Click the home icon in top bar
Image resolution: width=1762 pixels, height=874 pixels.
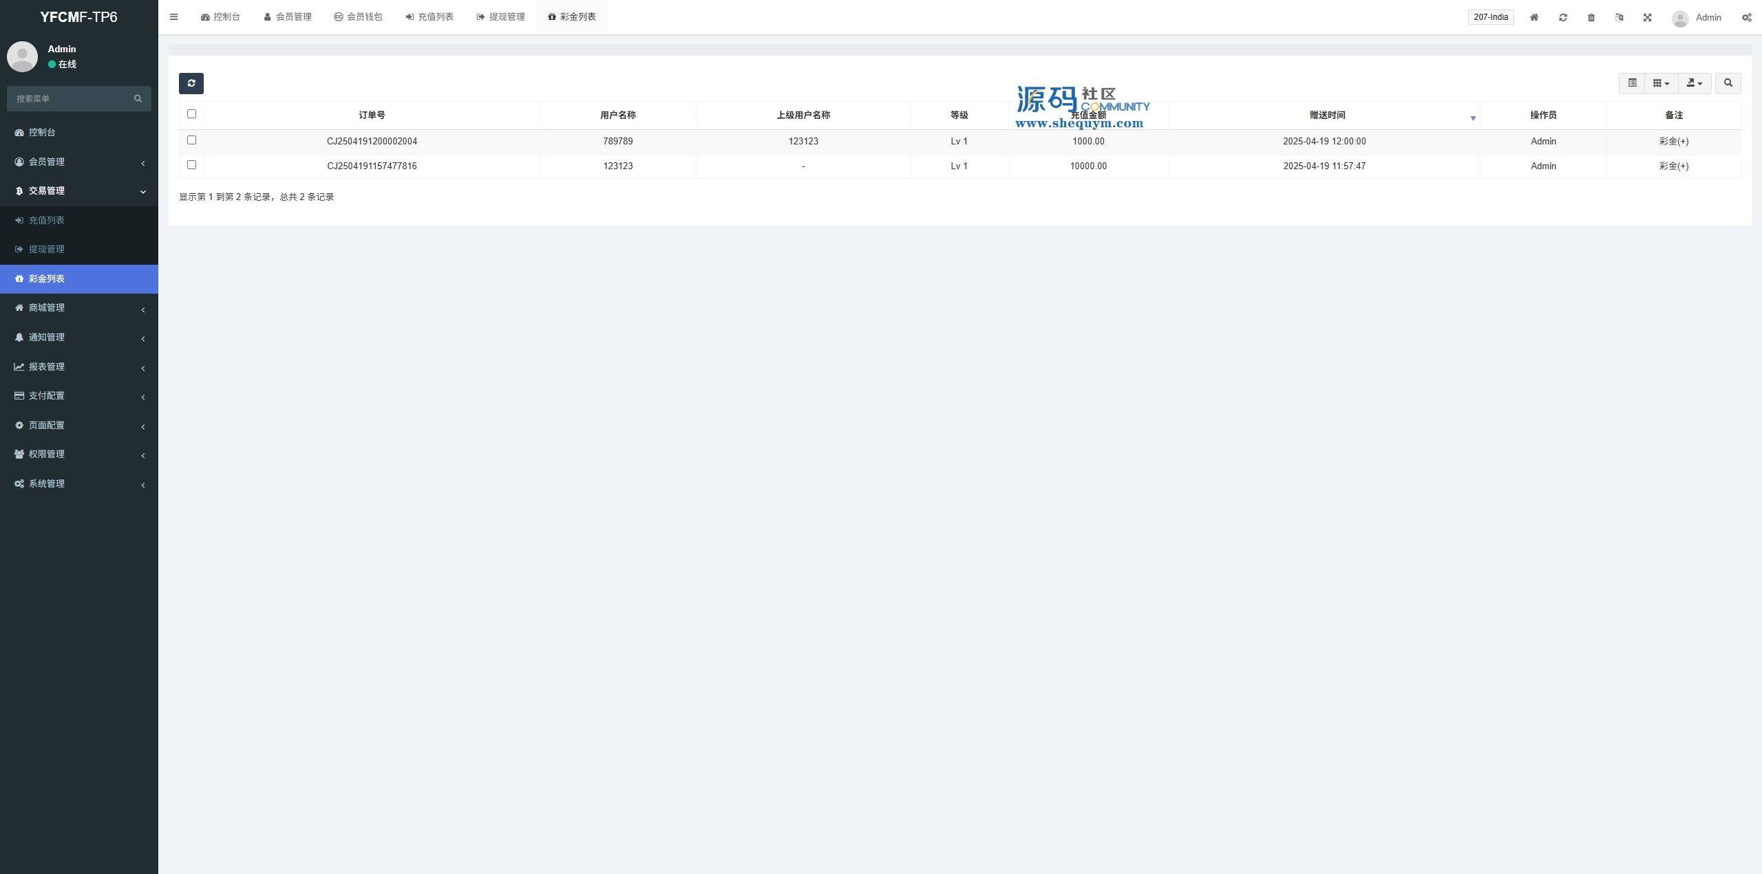[1533, 17]
